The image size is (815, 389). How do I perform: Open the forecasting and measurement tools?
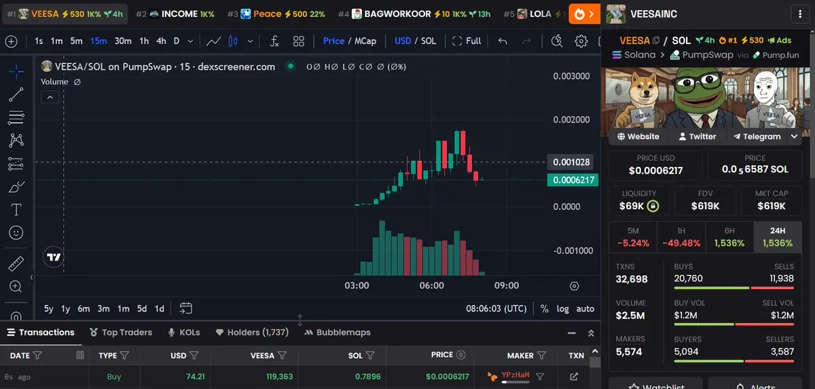[x=16, y=164]
